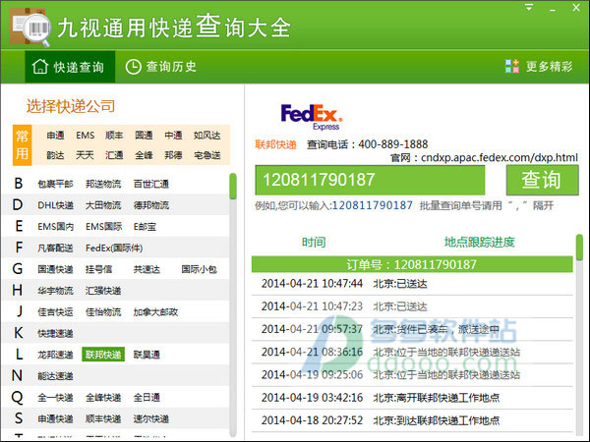
Task: Choose EMS国内 in row E
Action: tap(55, 227)
